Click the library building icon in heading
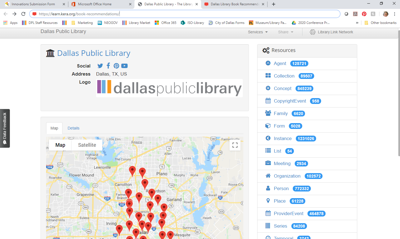Image resolution: width=400 pixels, height=239 pixels. tap(50, 53)
